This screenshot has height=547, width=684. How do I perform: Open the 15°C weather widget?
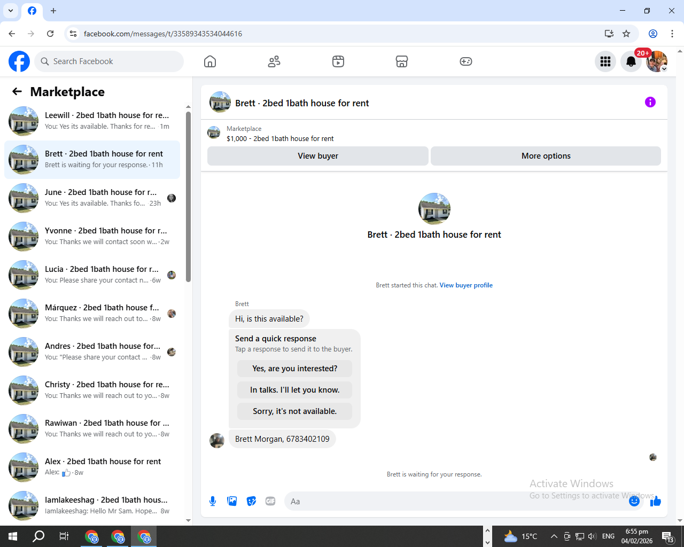[520, 536]
